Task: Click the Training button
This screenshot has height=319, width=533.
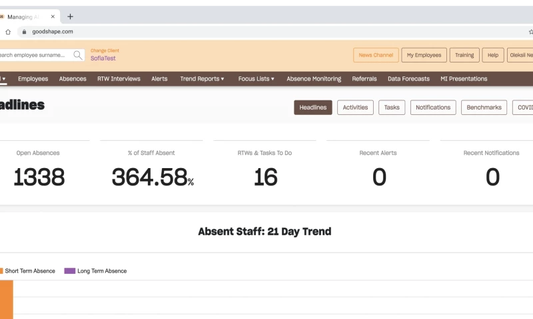Action: pyautogui.click(x=464, y=55)
